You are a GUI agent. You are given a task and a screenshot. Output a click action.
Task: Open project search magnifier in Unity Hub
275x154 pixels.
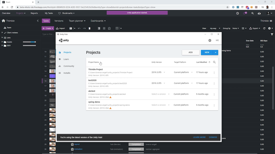click(x=214, y=62)
